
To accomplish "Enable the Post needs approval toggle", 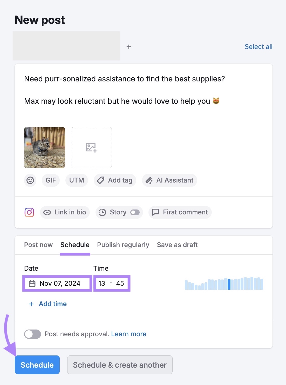I will pyautogui.click(x=33, y=334).
